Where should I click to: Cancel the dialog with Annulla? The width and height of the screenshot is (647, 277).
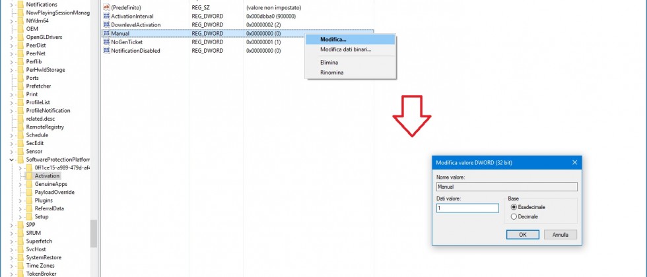(560, 235)
